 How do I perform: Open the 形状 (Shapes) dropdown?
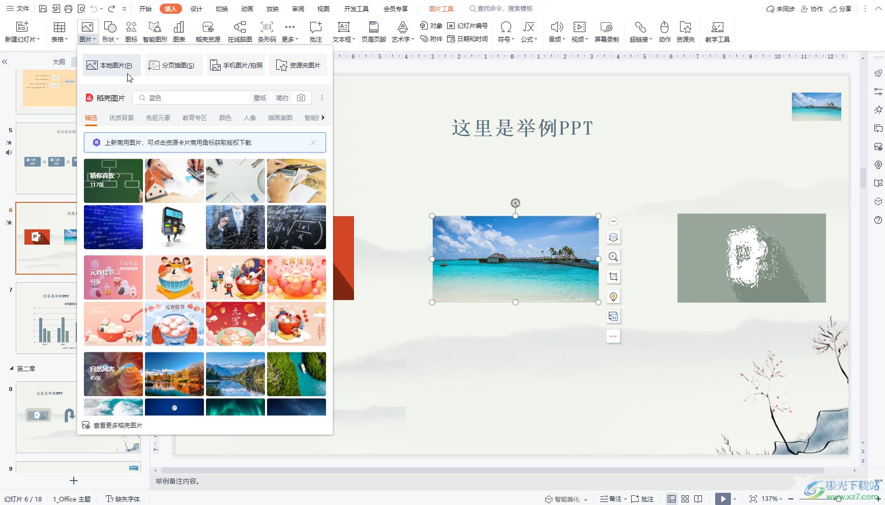110,39
